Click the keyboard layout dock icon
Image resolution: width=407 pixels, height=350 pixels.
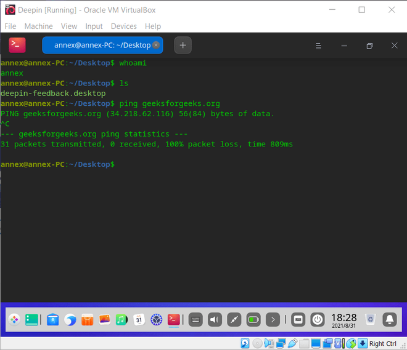click(x=298, y=320)
